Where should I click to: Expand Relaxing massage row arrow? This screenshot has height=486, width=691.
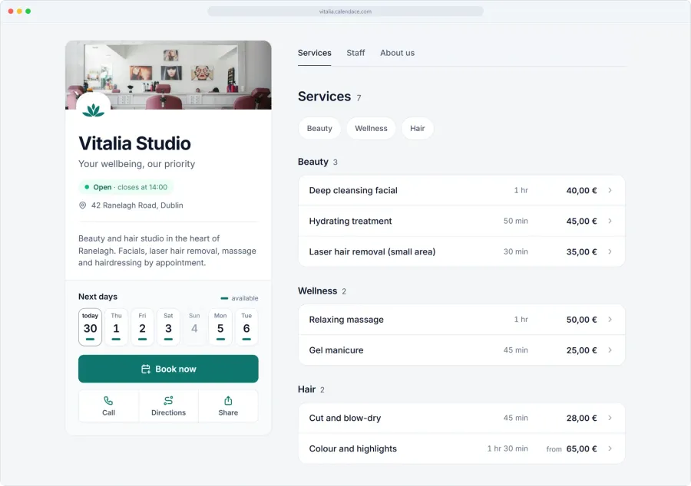pyautogui.click(x=610, y=320)
